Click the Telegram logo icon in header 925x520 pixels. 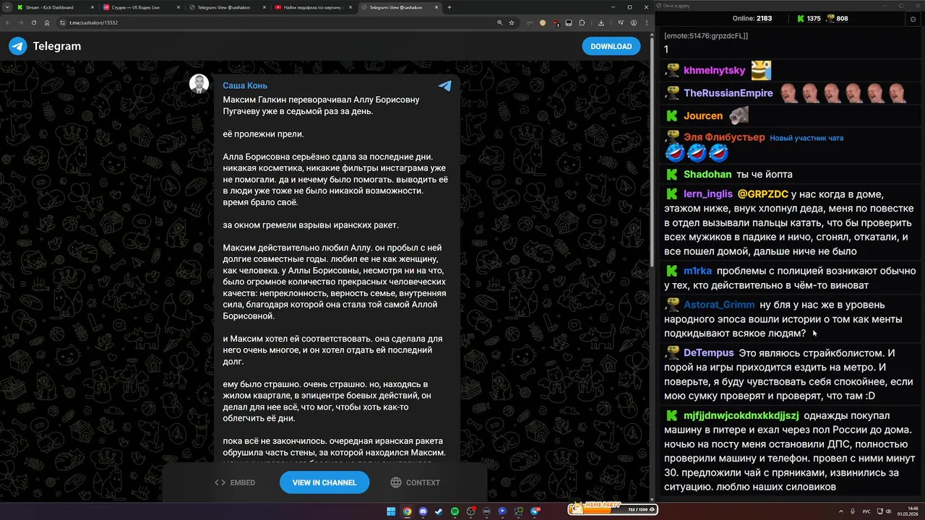18,46
